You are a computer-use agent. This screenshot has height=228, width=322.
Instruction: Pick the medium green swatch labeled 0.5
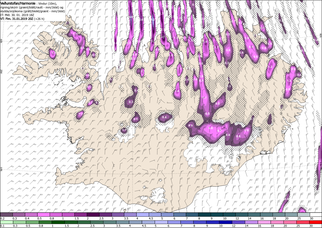tap(32, 222)
